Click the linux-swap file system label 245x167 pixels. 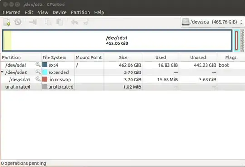click(59, 80)
